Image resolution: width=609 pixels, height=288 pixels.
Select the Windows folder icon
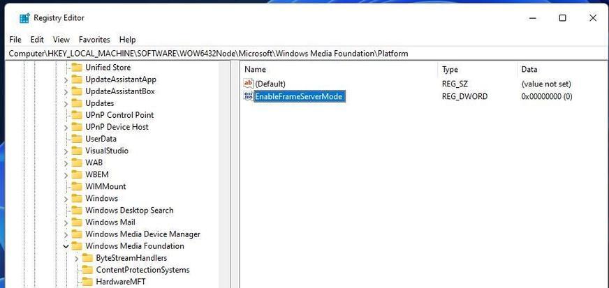77,199
